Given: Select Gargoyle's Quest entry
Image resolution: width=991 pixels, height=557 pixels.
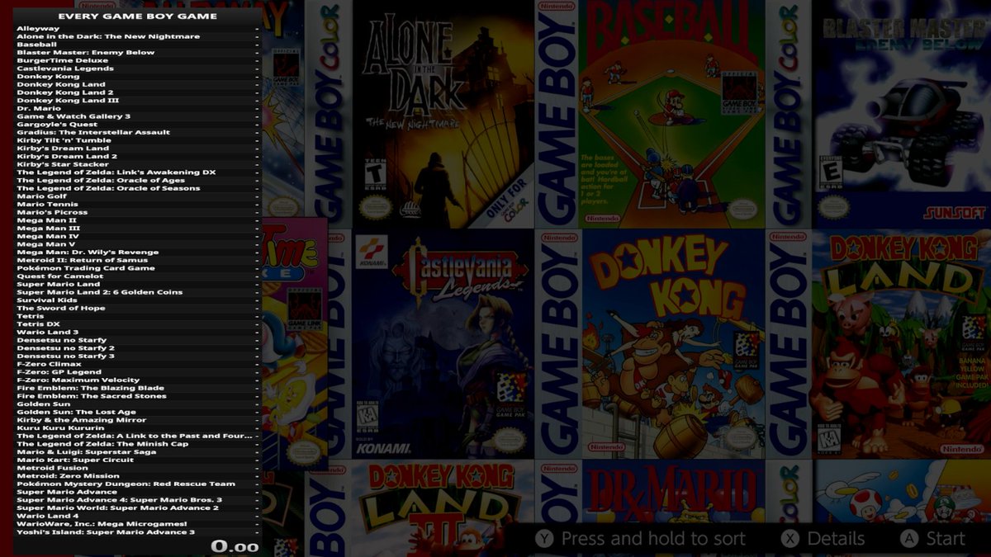Looking at the screenshot, I should [138, 125].
